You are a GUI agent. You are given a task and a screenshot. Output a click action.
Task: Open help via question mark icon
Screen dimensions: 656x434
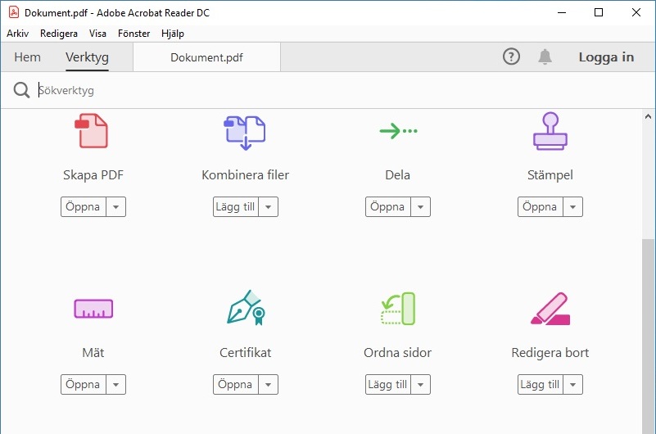coord(511,57)
